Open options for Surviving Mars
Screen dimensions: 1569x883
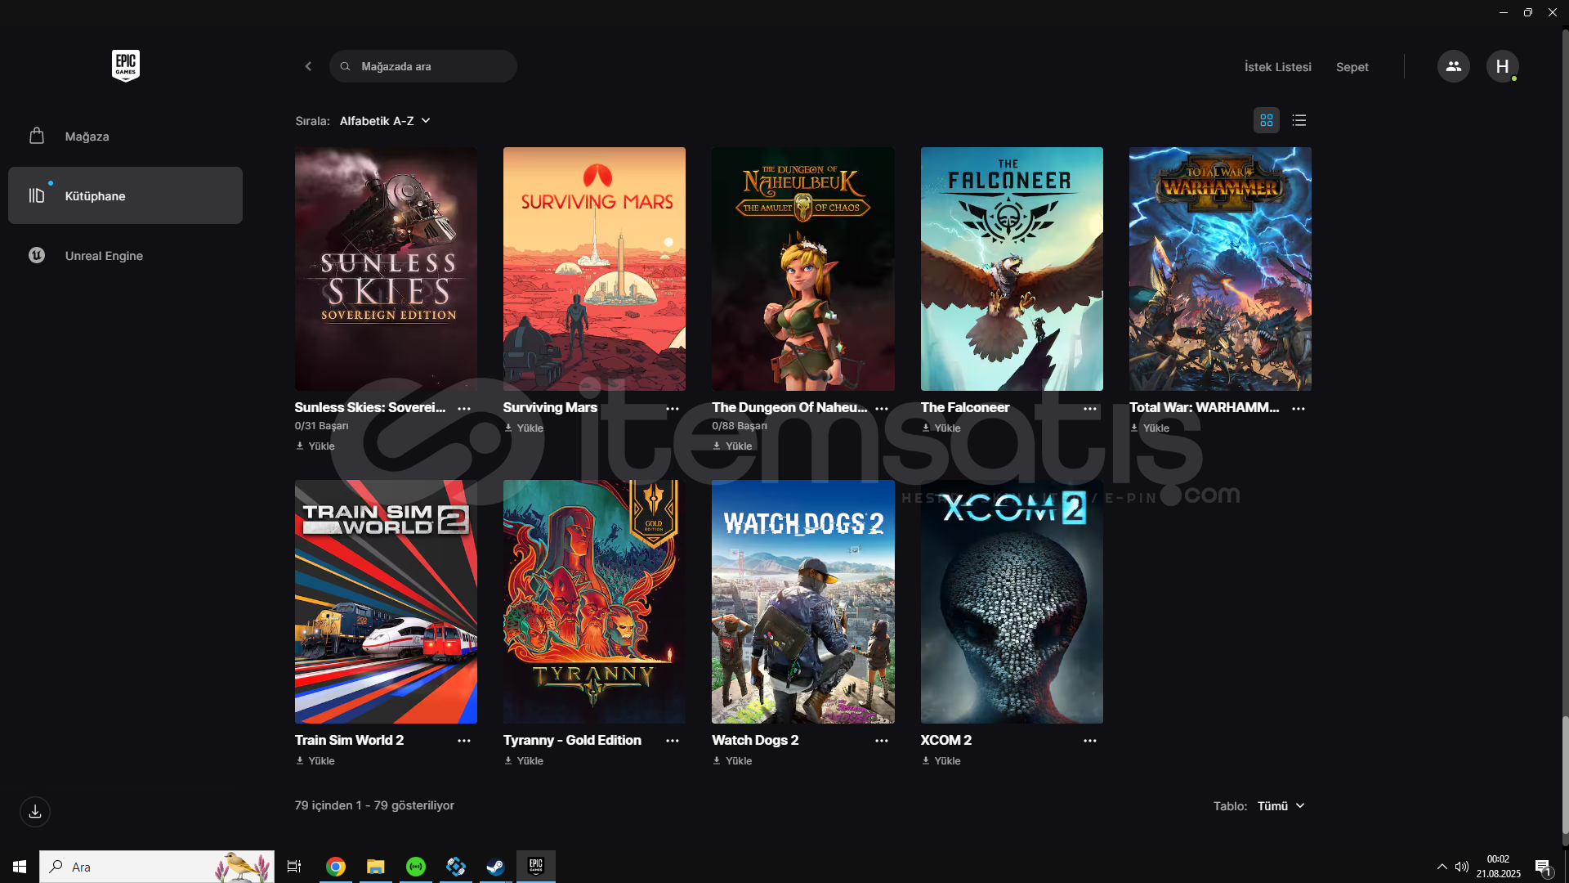[673, 408]
